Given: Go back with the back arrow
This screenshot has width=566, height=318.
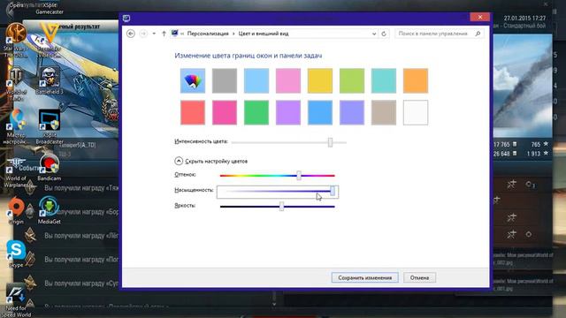Looking at the screenshot, I should pyautogui.click(x=131, y=34).
